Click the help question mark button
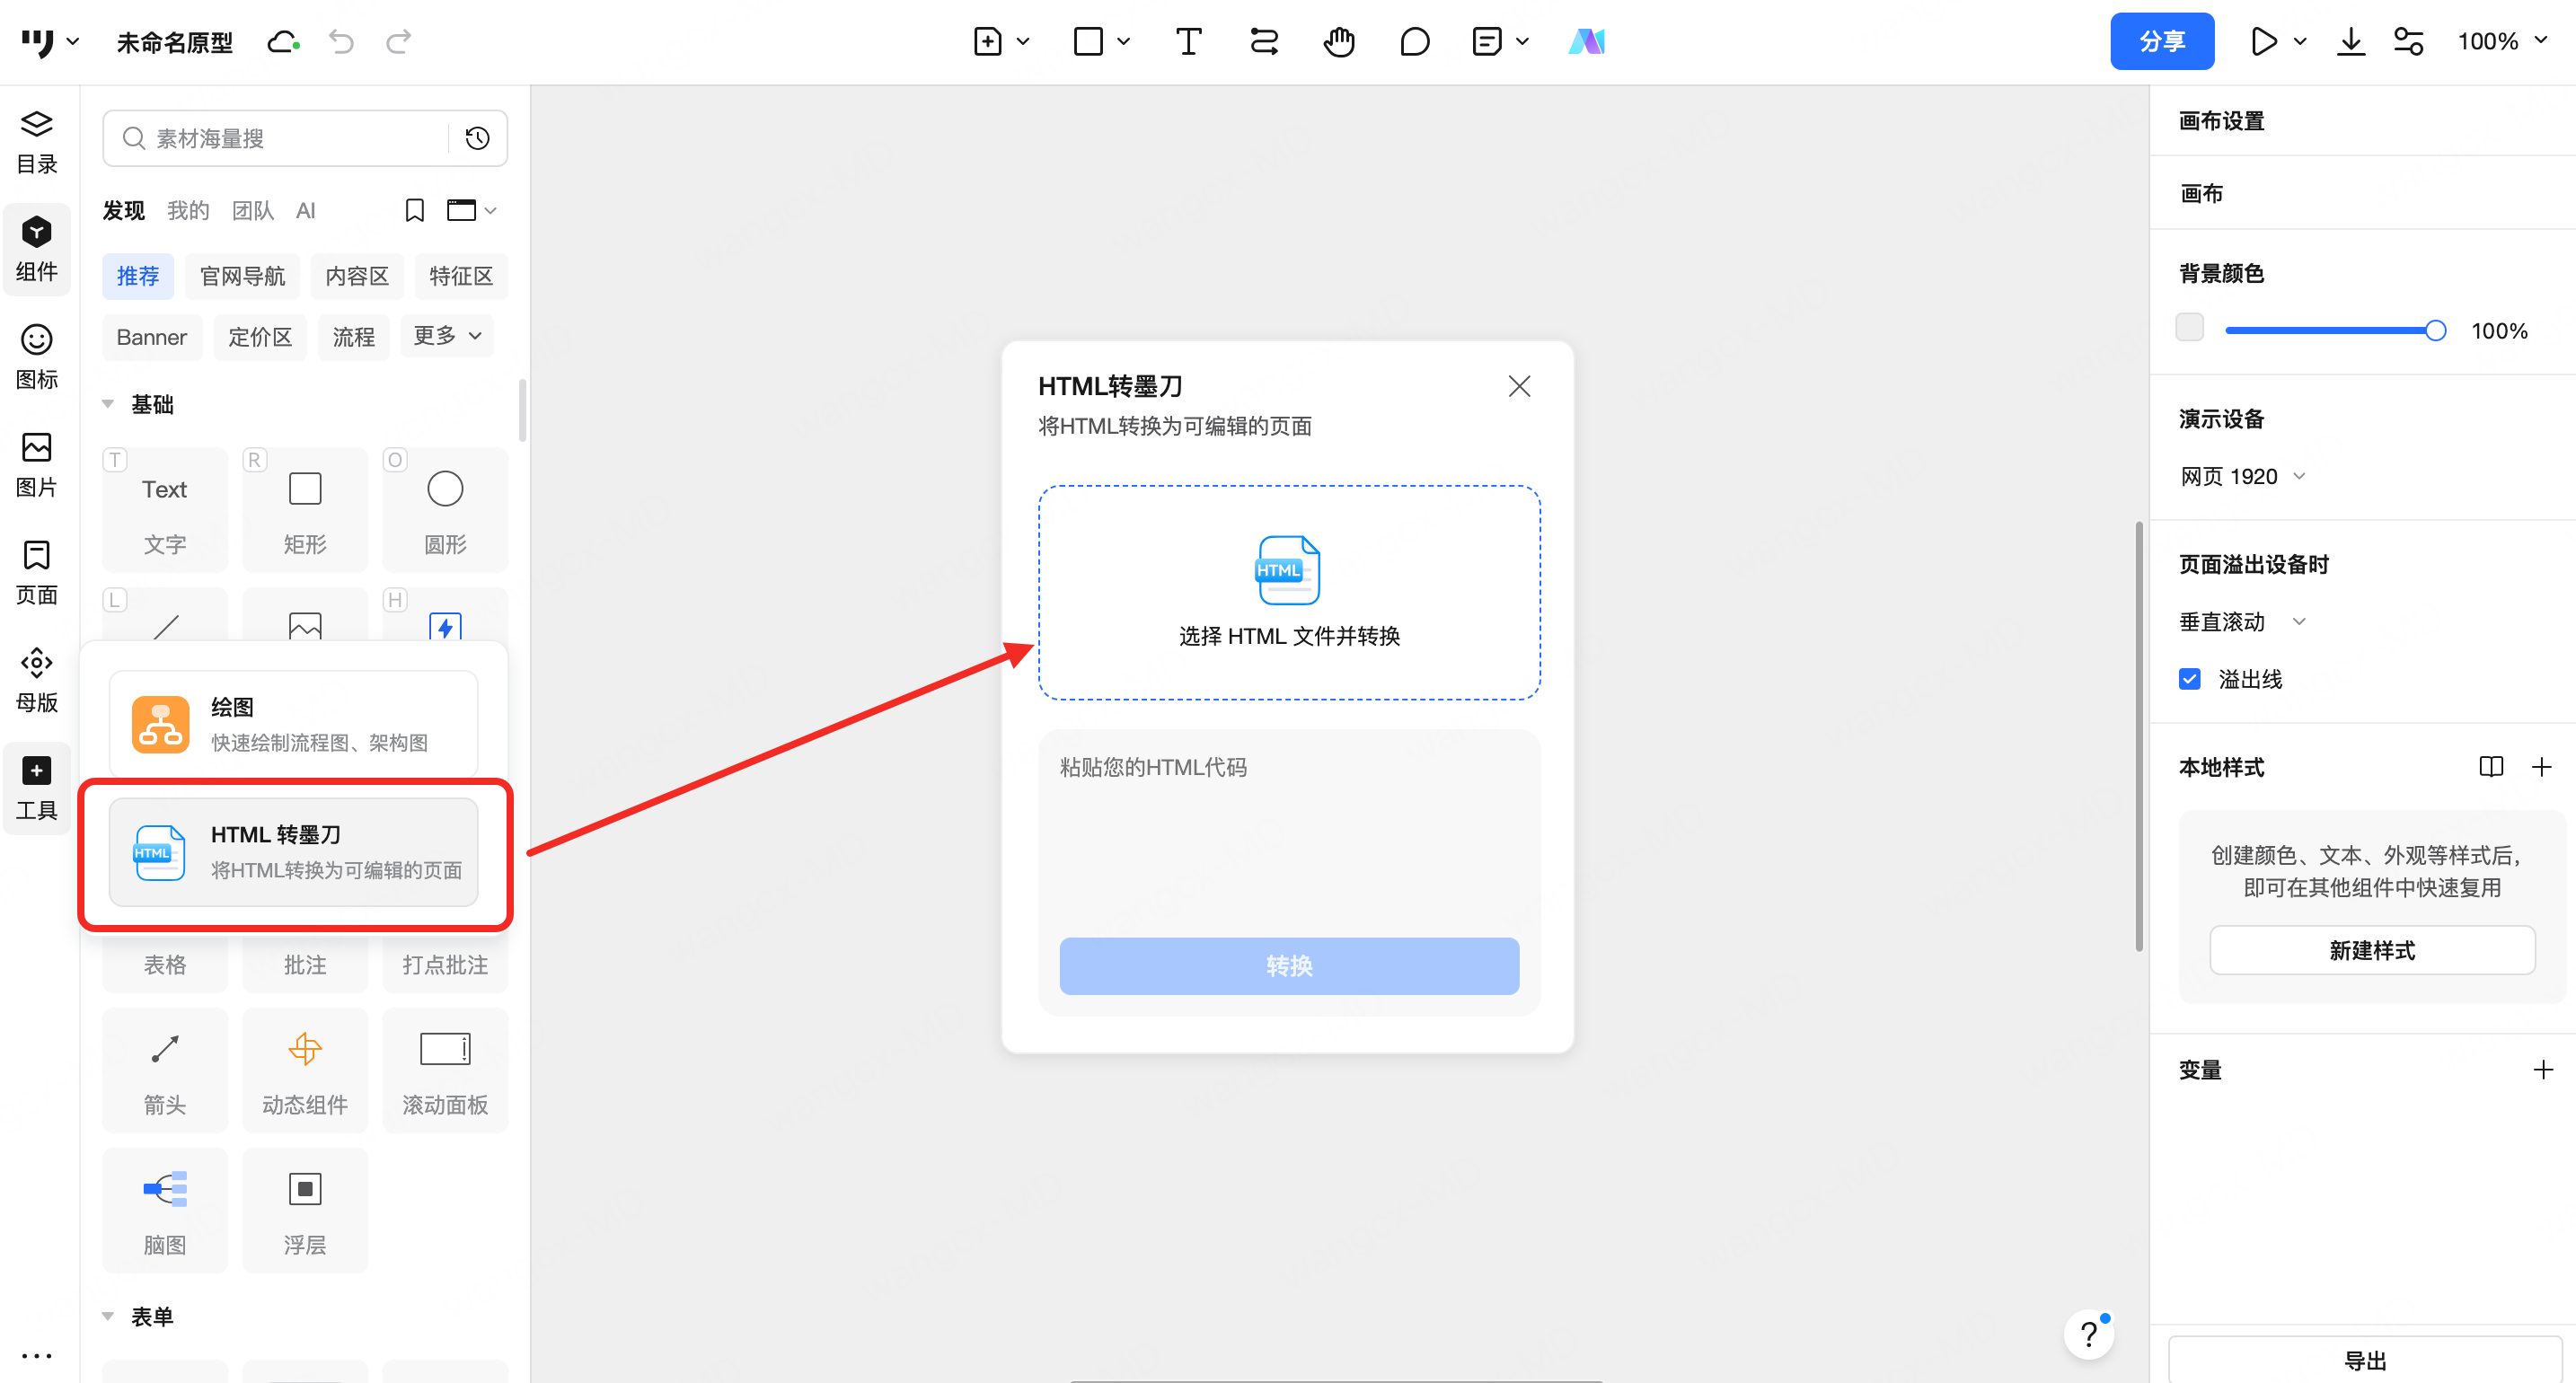 click(2089, 1334)
